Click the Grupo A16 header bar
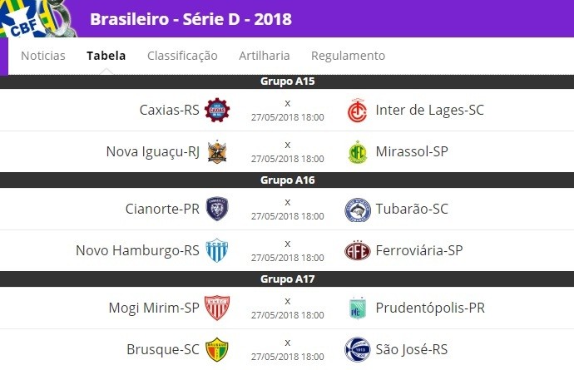Image resolution: width=574 pixels, height=370 pixels. tap(287, 180)
